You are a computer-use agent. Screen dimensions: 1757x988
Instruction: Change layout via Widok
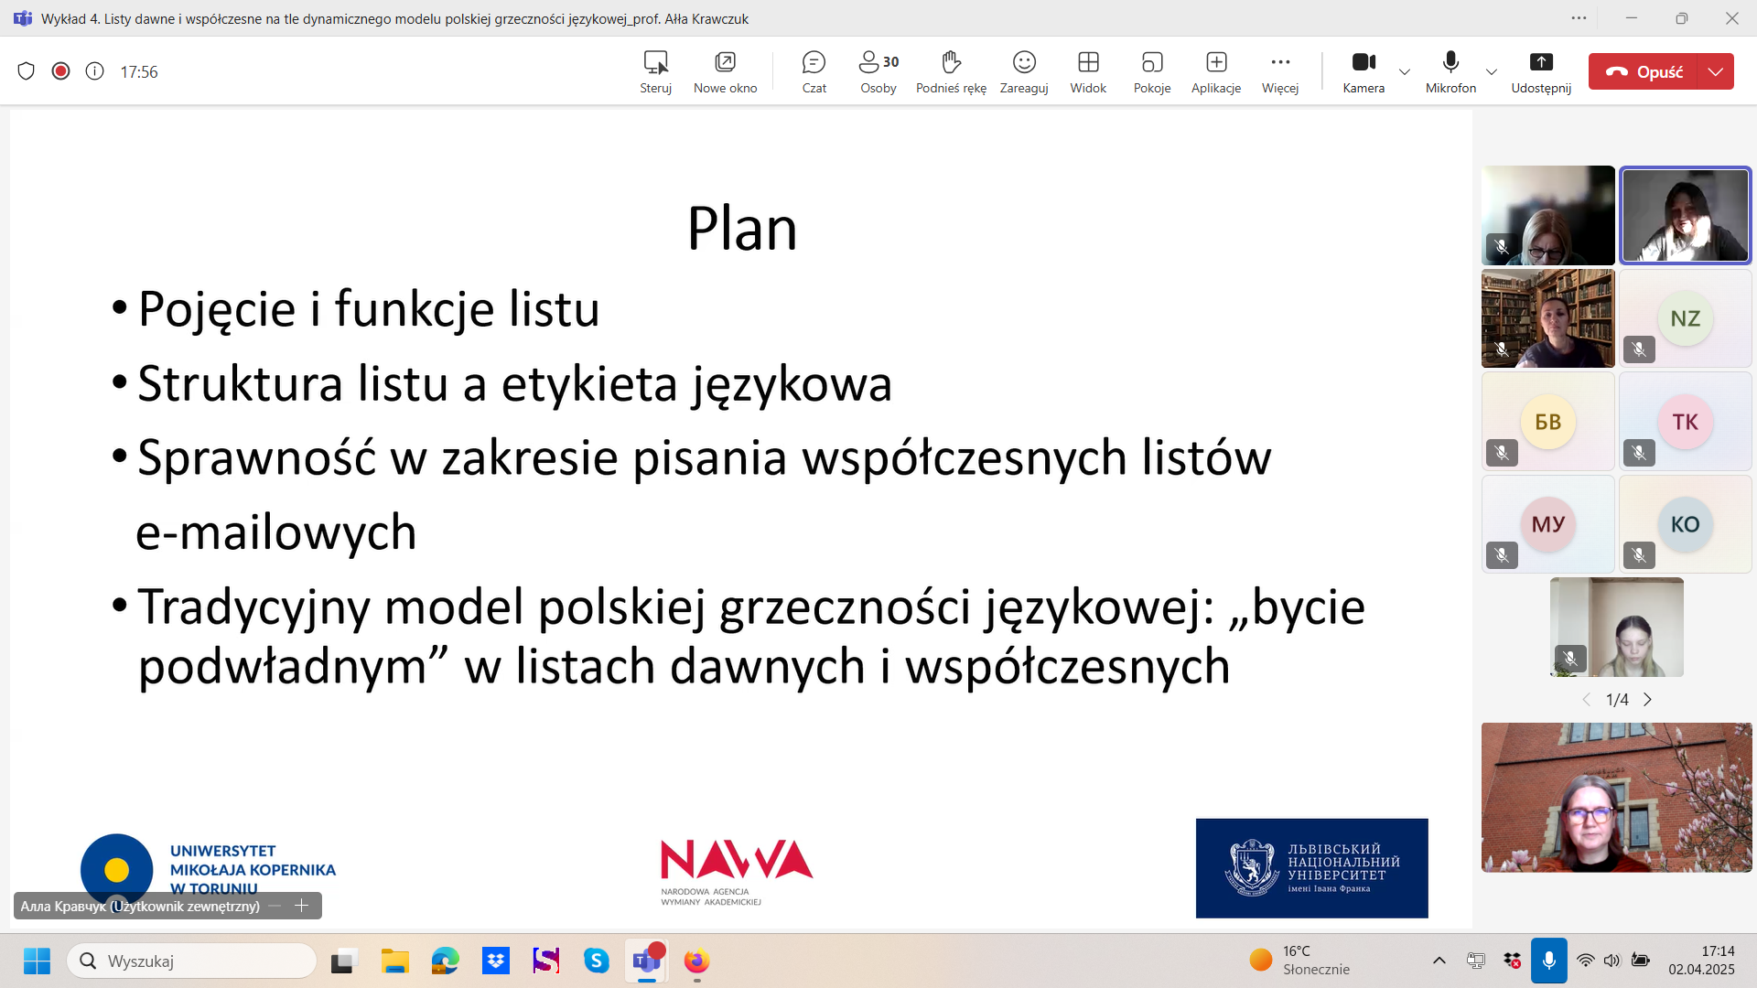click(1088, 71)
